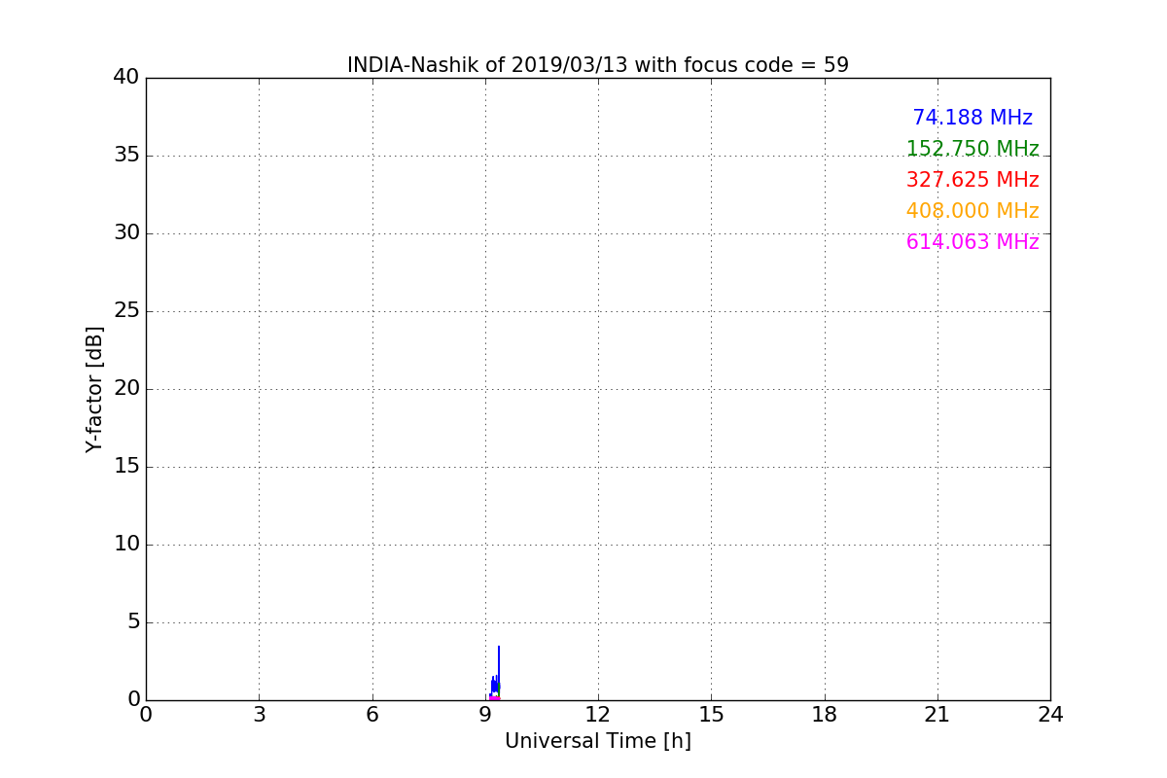1167x778 pixels.
Task: Click the Y-factor [dB] axis label
Action: (x=94, y=389)
